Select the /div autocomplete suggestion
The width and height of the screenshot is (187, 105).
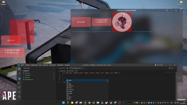(87, 80)
